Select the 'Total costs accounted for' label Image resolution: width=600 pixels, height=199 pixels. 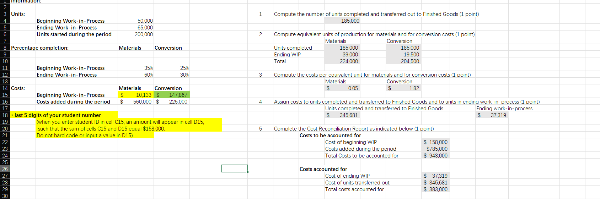[354, 189]
